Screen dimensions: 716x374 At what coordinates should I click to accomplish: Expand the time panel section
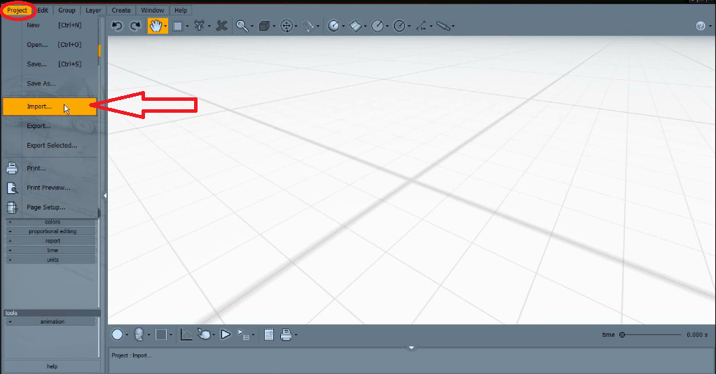click(50, 250)
